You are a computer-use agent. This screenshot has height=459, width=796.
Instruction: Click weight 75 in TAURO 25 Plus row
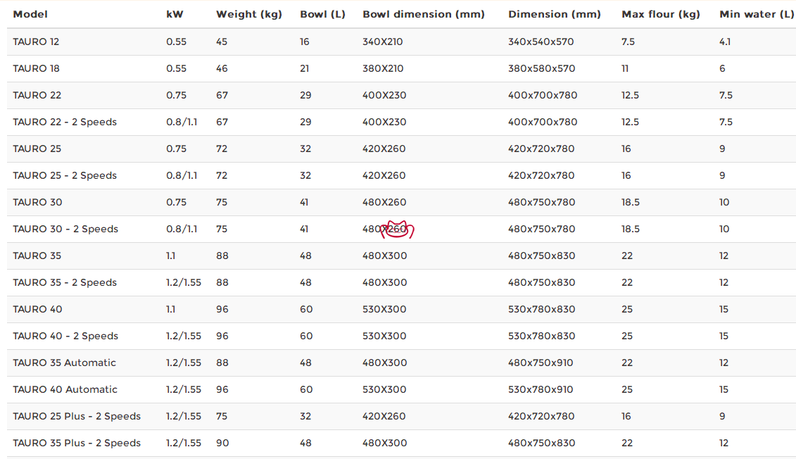point(222,416)
